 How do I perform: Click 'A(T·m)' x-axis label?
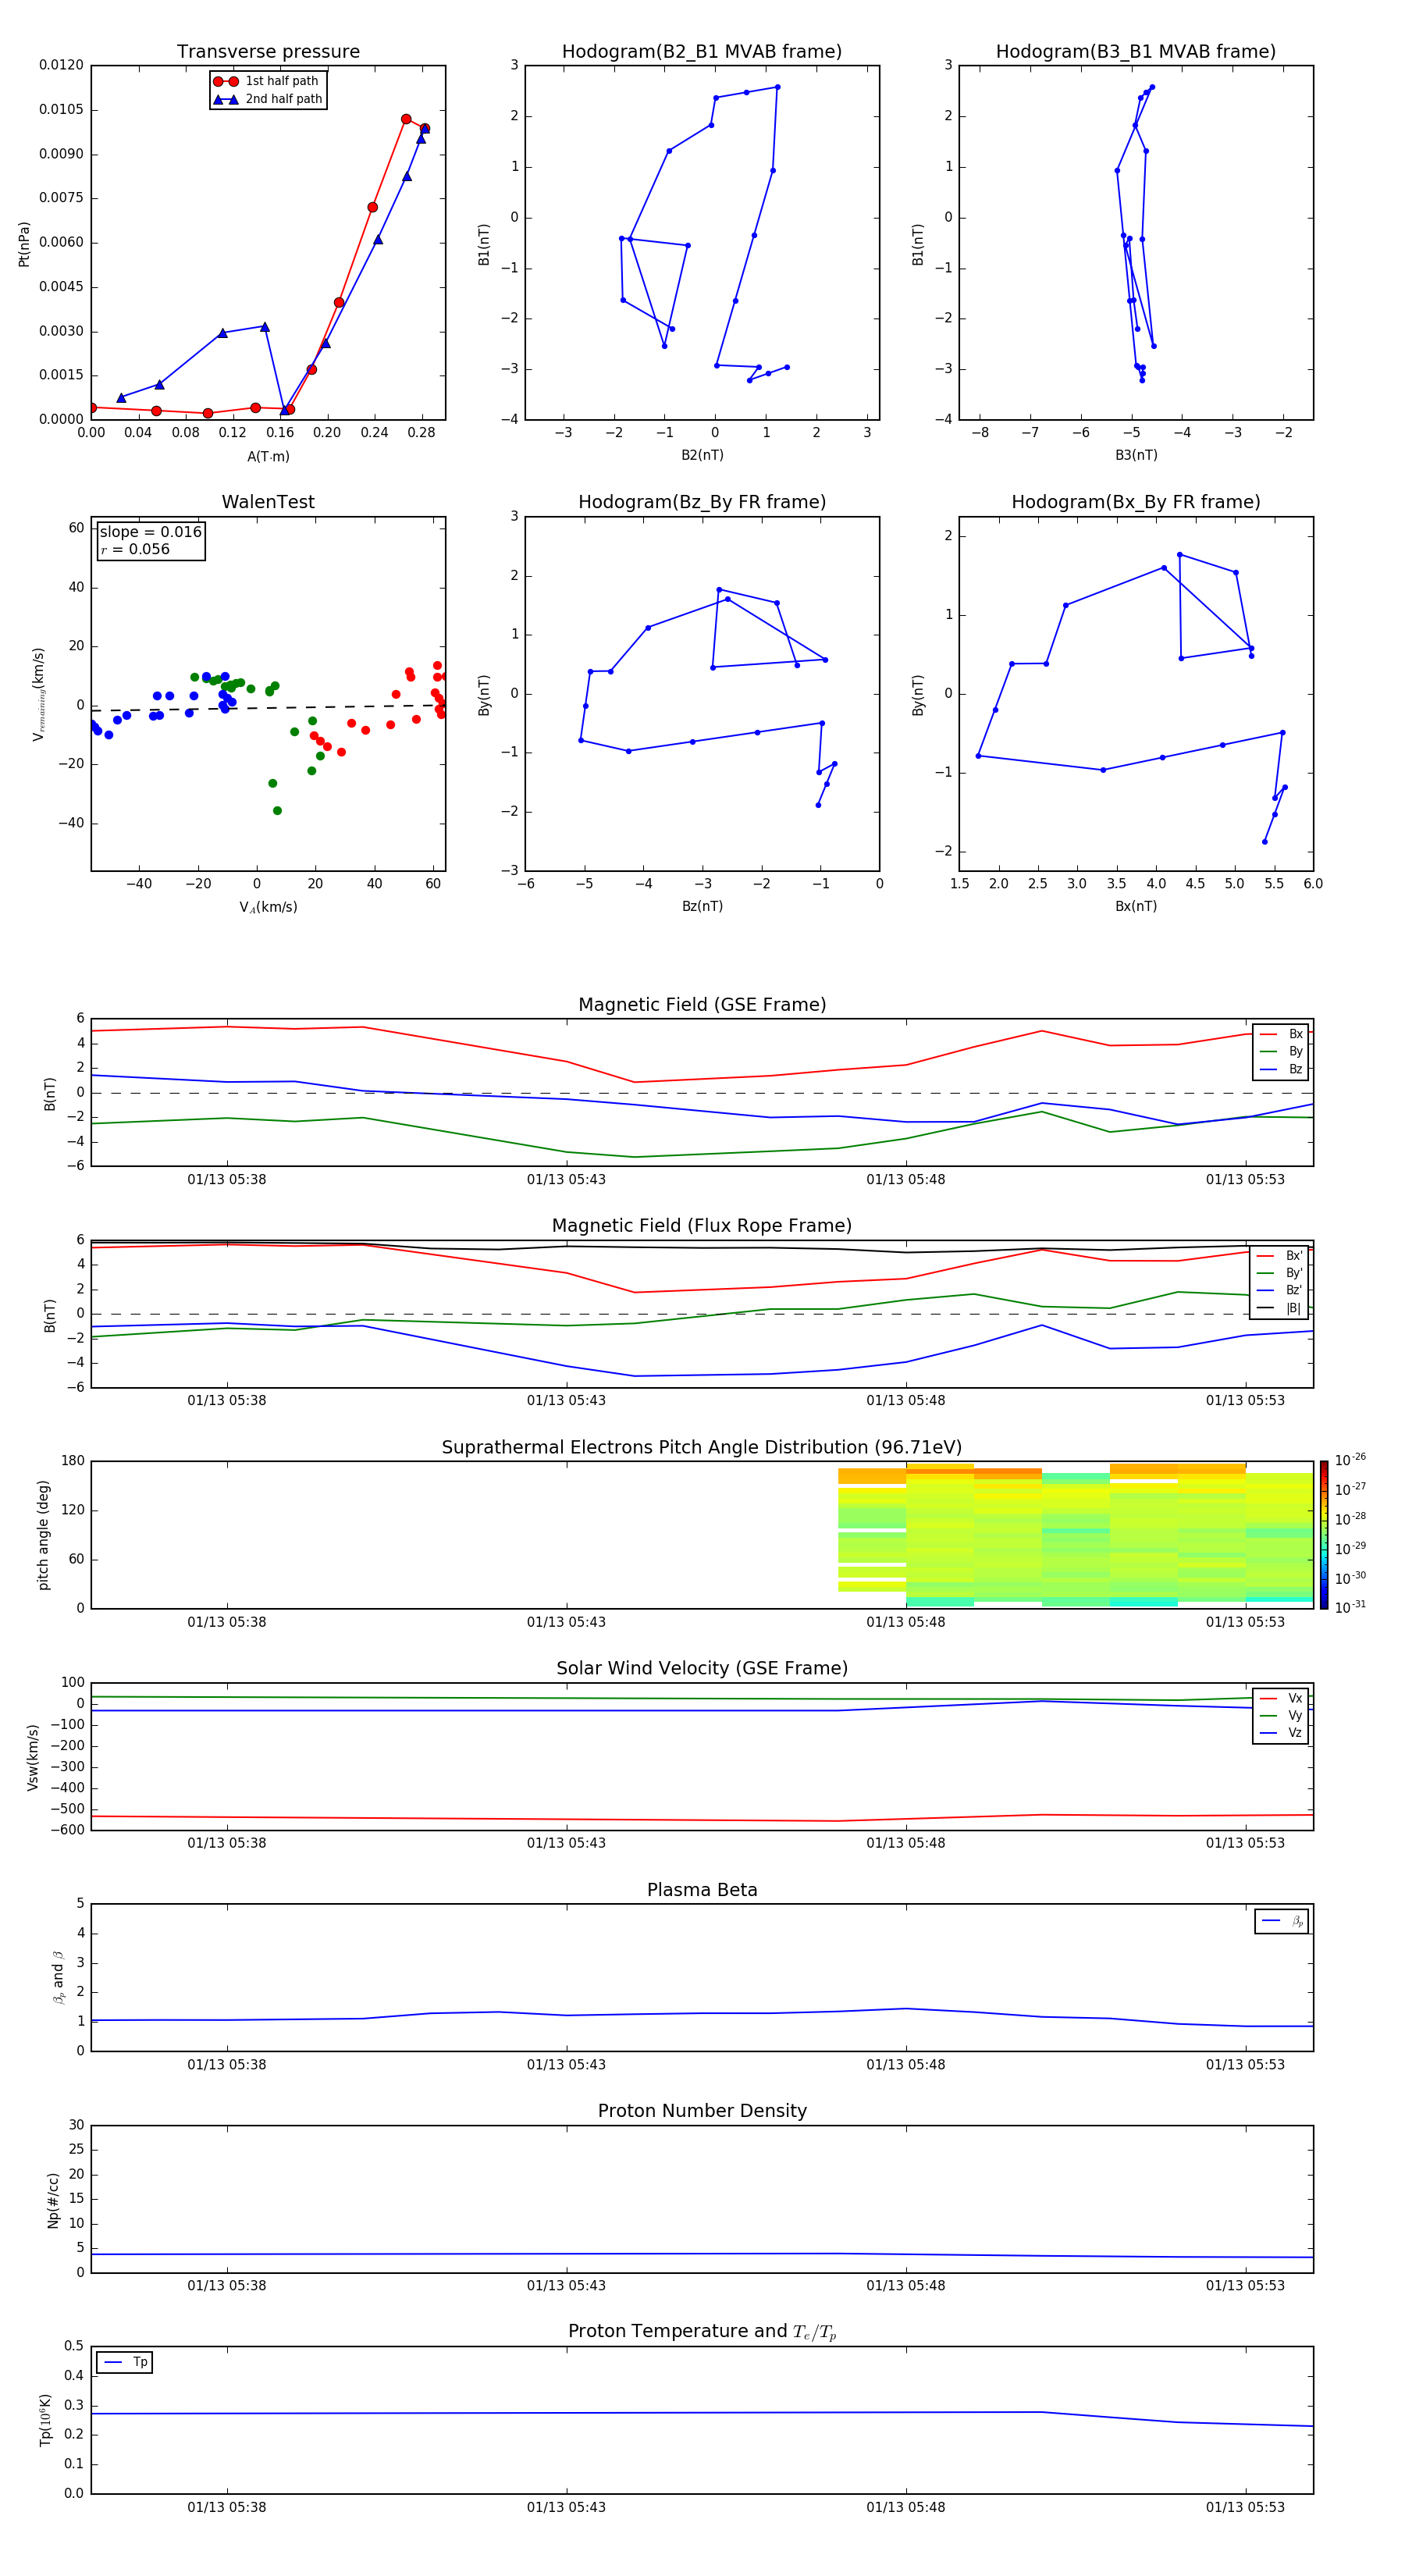pyautogui.click(x=268, y=456)
